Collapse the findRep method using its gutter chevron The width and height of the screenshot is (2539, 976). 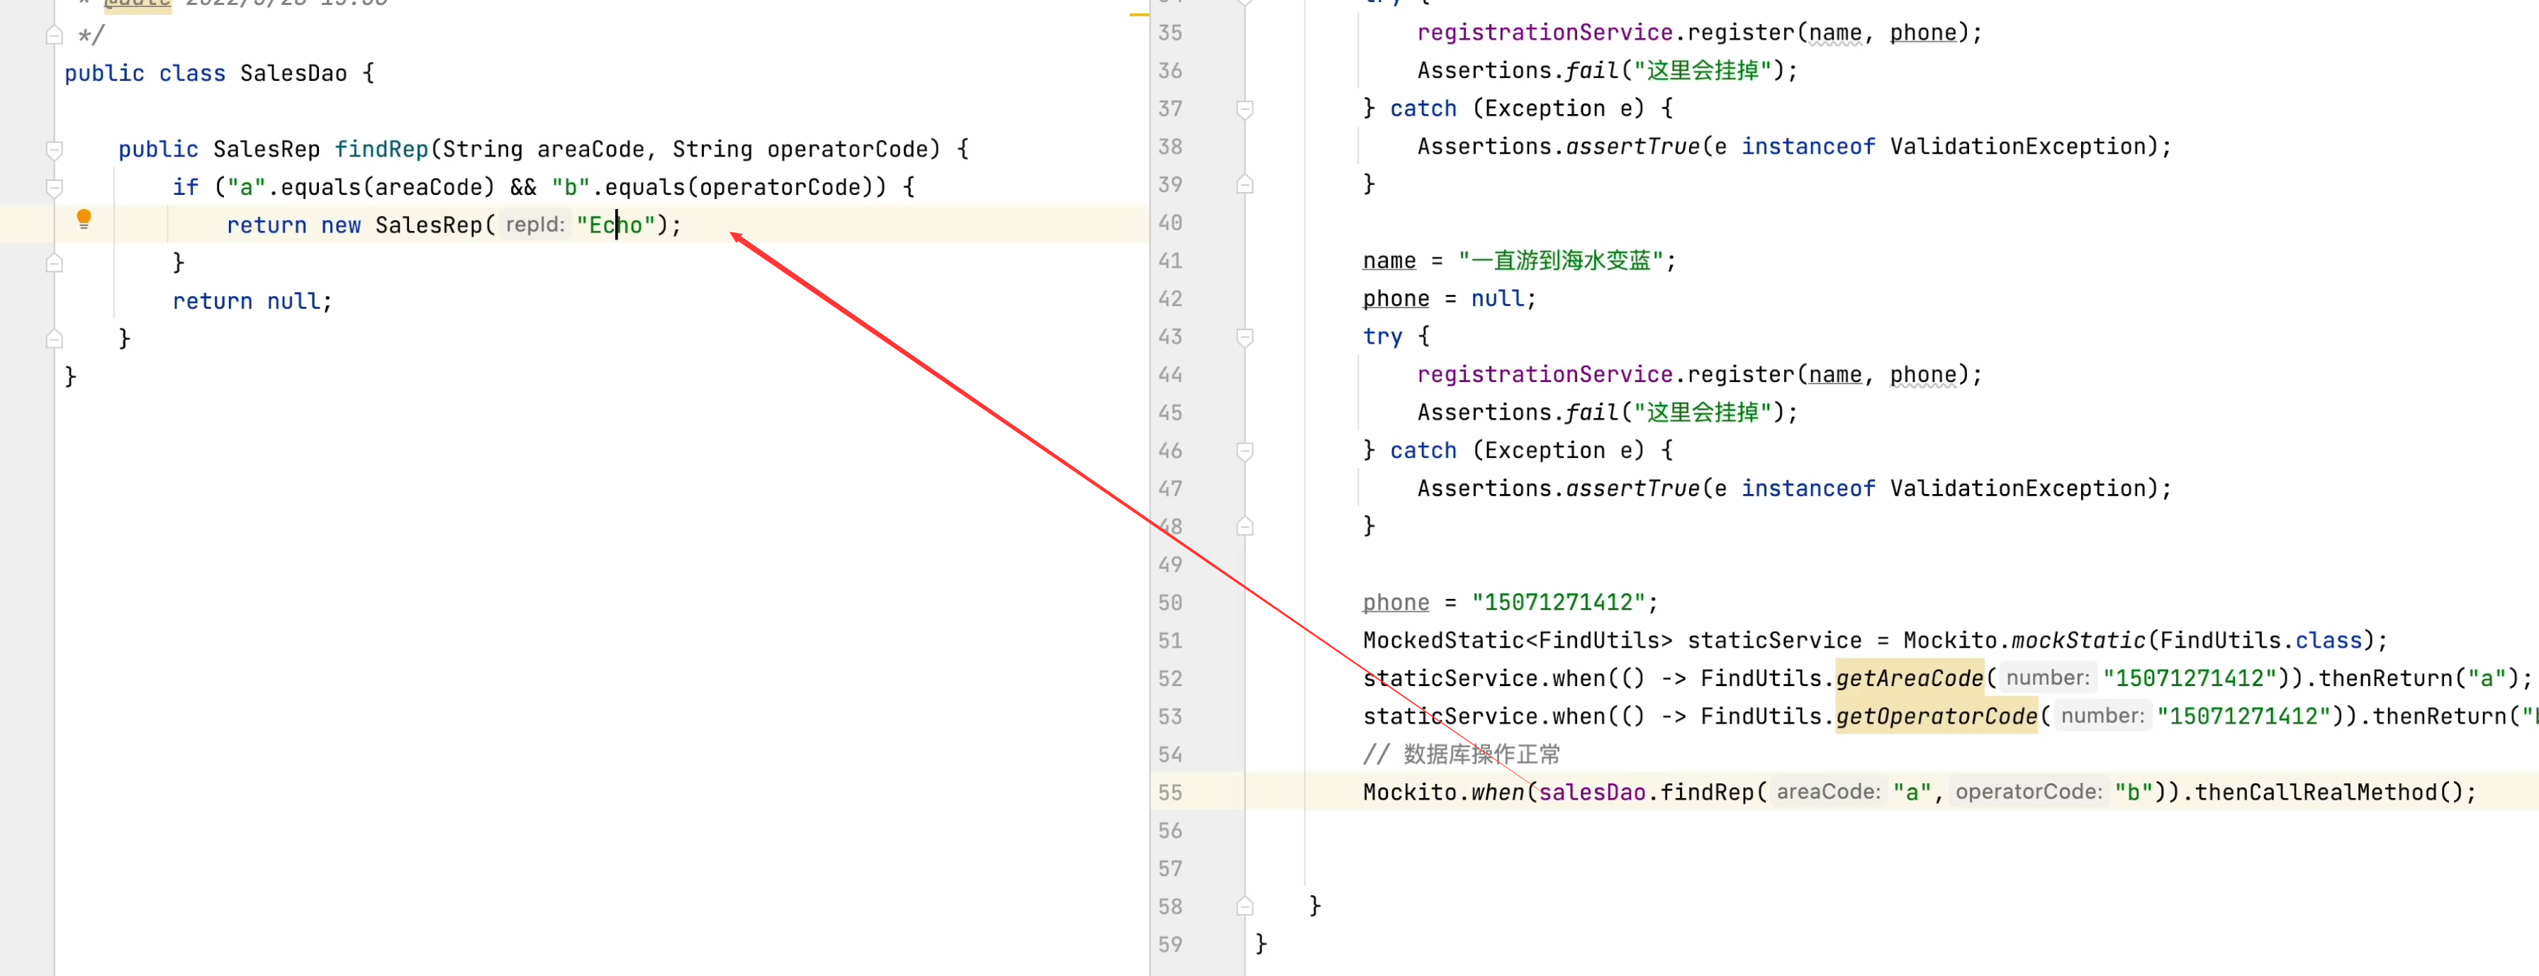pos(55,149)
